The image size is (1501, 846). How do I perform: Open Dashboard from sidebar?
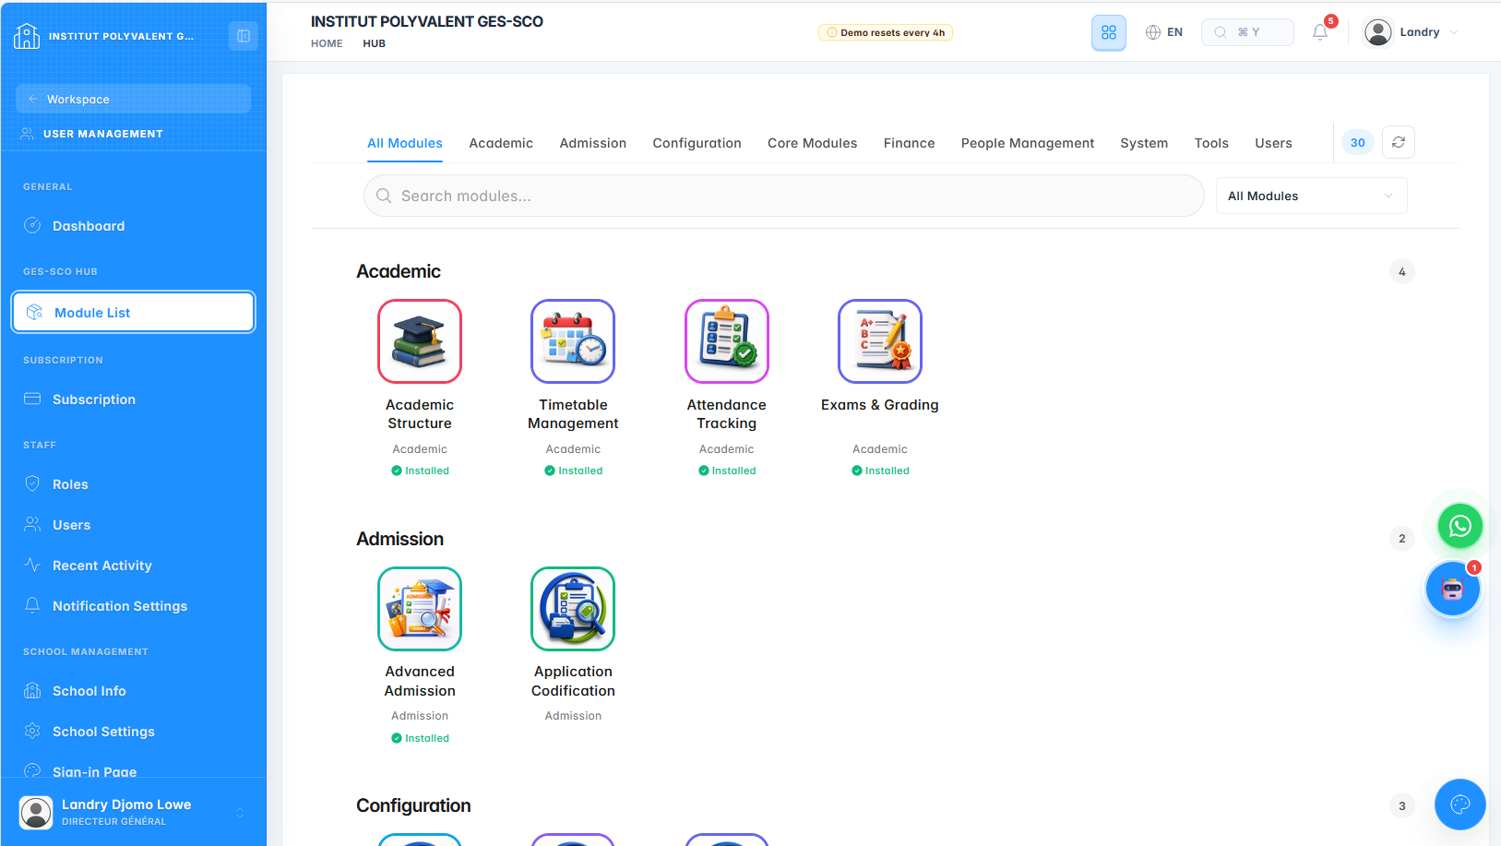pos(133,225)
